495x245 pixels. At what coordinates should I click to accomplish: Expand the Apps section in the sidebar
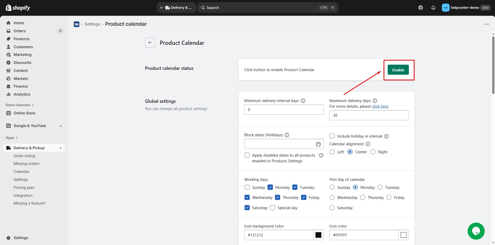point(11,137)
